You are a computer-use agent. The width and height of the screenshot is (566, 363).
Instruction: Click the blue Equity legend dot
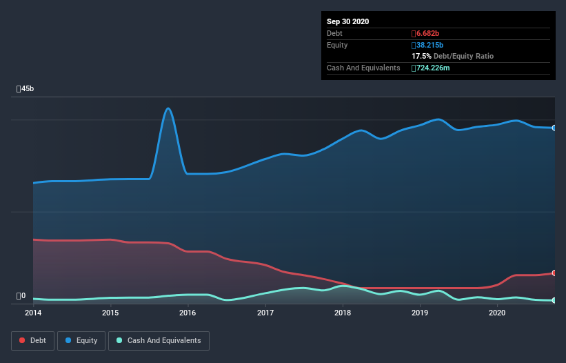pos(68,340)
